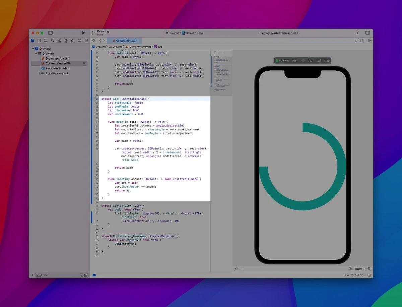Viewport: 402px width, 307px height.
Task: Toggle the bottom debug area
Action: 369,275
